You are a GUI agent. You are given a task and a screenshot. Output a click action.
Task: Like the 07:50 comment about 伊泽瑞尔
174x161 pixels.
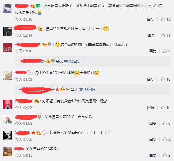164,139
